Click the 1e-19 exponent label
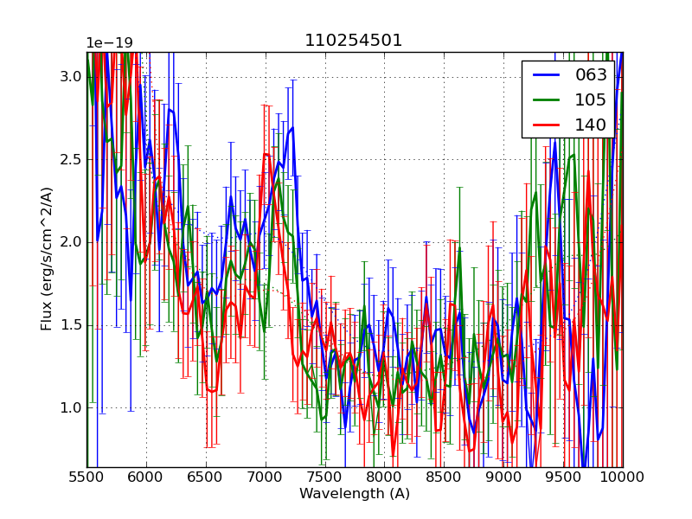 point(109,43)
